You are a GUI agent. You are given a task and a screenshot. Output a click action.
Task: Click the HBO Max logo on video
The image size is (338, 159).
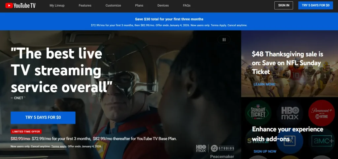click(201, 148)
